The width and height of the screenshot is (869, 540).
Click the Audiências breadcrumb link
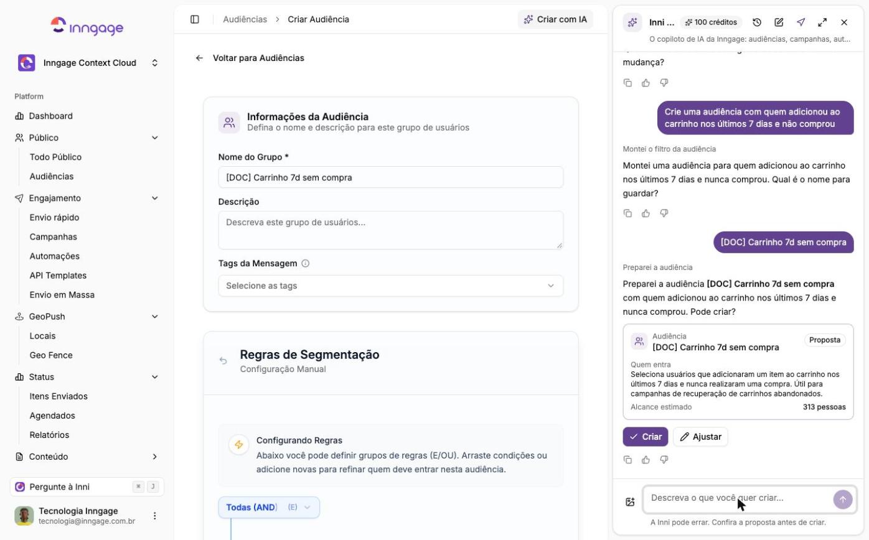(x=245, y=19)
